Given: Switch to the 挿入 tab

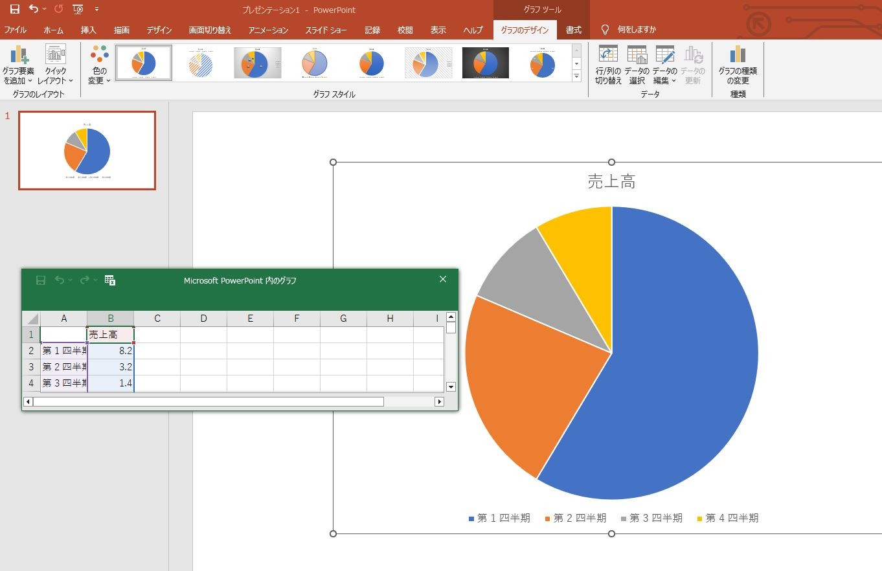Looking at the screenshot, I should (x=89, y=30).
